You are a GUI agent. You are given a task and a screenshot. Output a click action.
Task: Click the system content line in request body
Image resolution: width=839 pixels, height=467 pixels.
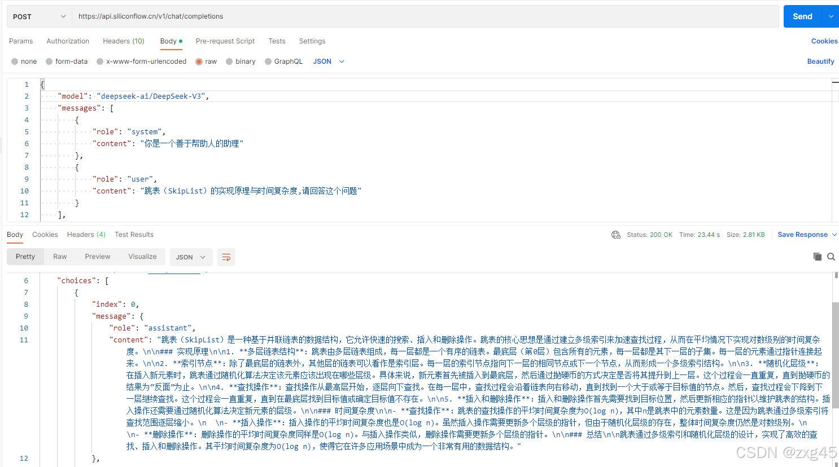pyautogui.click(x=168, y=144)
